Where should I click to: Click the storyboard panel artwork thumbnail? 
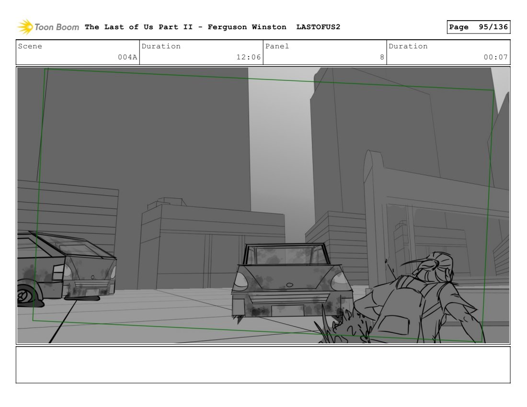[x=263, y=205]
